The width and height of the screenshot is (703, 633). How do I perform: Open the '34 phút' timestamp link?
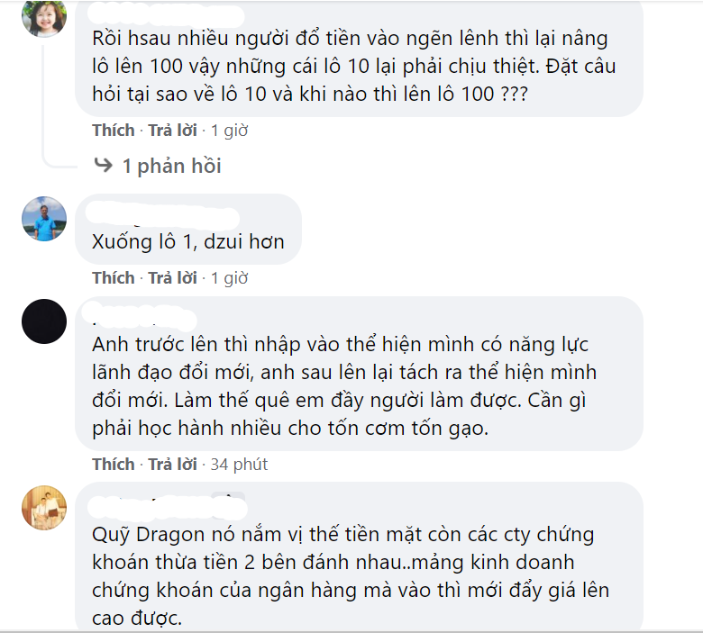[239, 464]
